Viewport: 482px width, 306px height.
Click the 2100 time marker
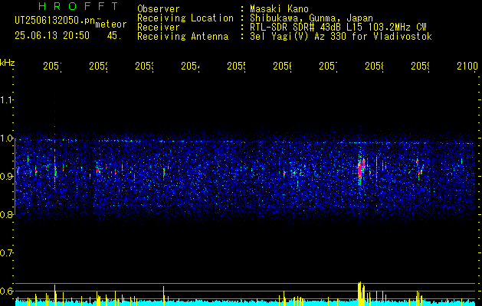coord(467,66)
